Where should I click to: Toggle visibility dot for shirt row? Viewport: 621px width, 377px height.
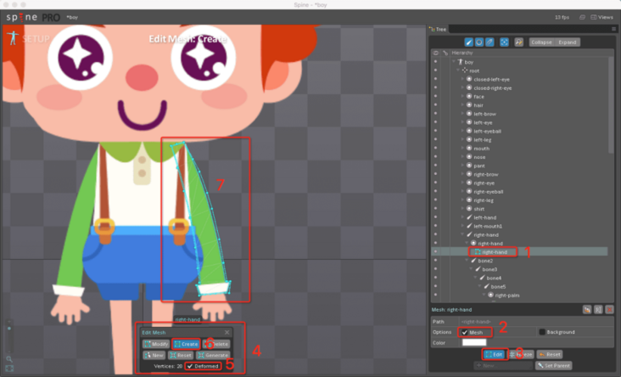coord(436,209)
